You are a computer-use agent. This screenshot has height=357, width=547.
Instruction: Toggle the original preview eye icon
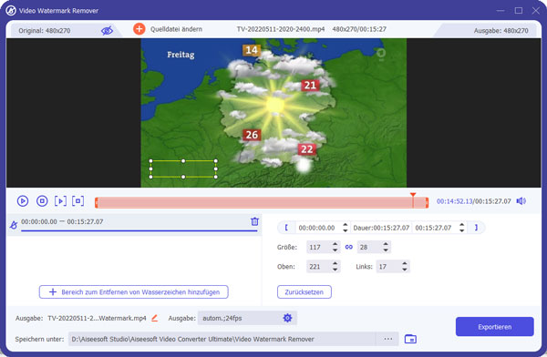[107, 31]
